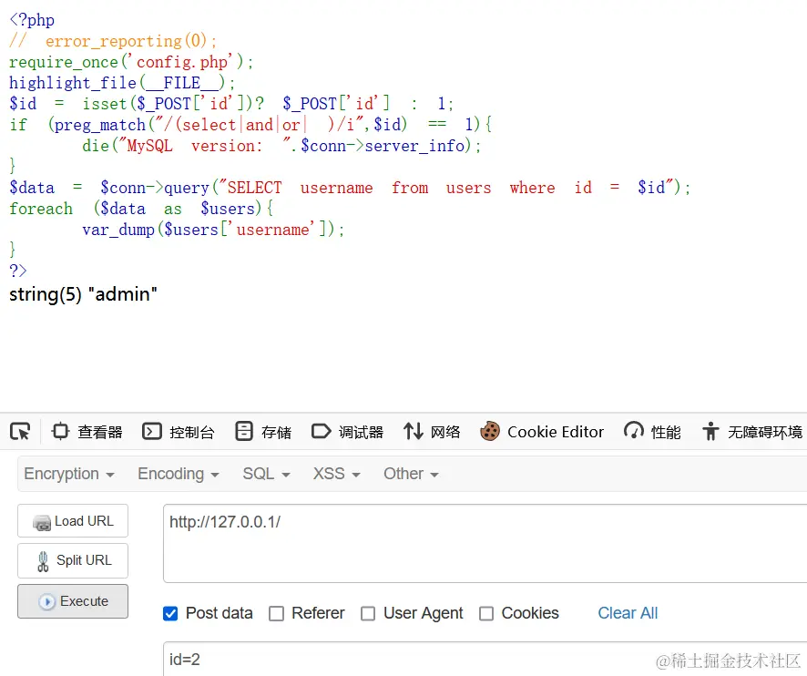The height and width of the screenshot is (676, 807).
Task: Click the foreach ($data as $users) line
Action: point(141,209)
